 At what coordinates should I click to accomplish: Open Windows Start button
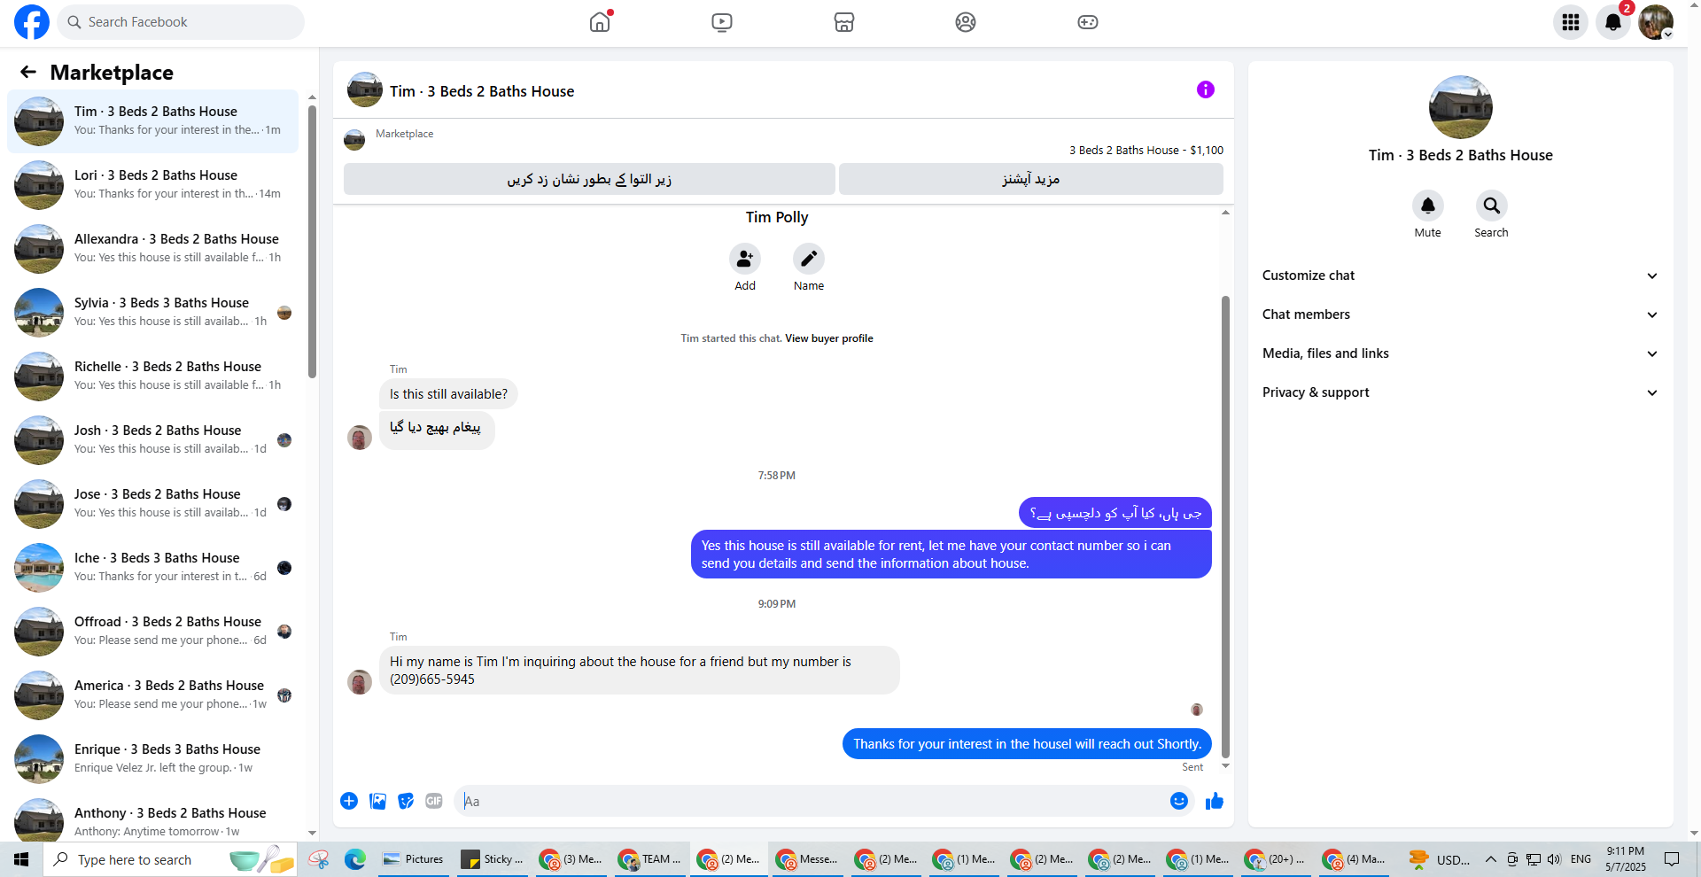coord(21,859)
